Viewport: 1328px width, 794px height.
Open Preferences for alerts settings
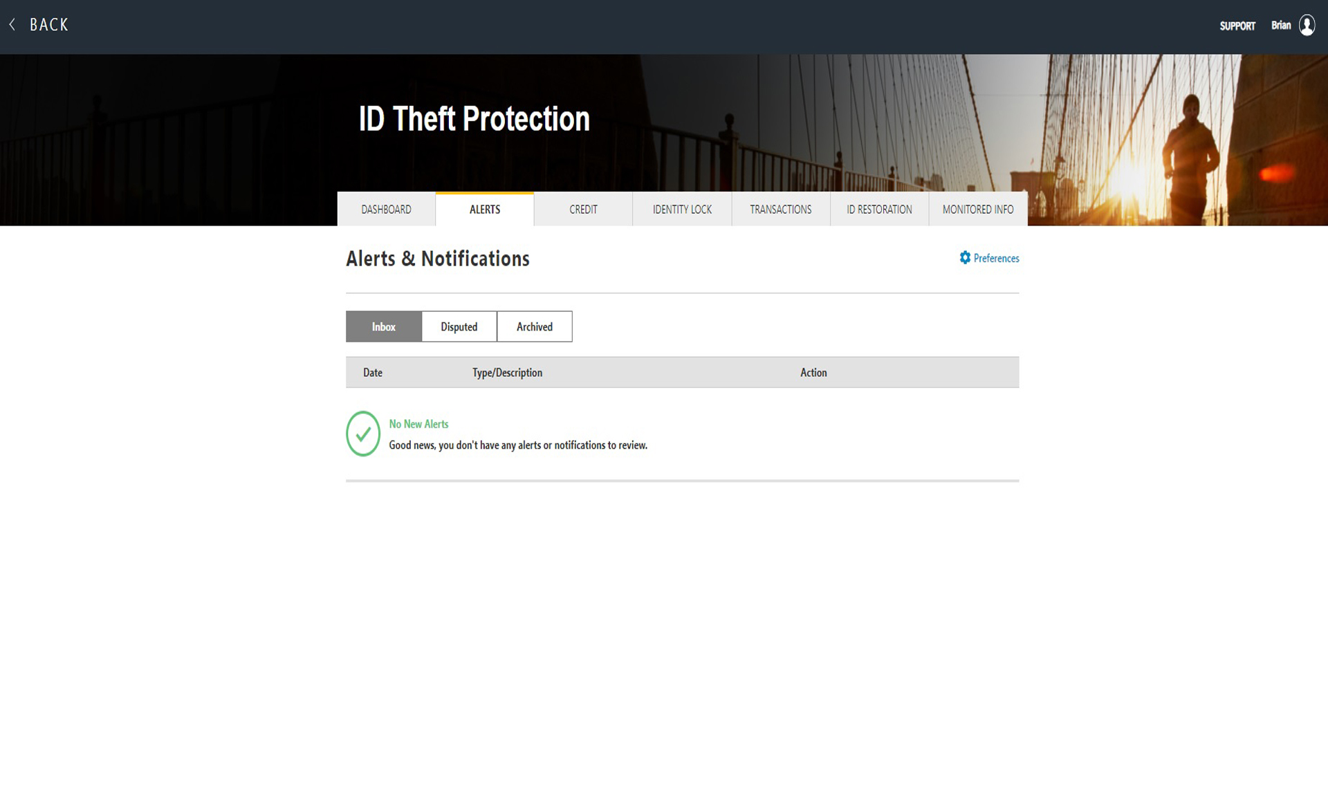tap(988, 257)
